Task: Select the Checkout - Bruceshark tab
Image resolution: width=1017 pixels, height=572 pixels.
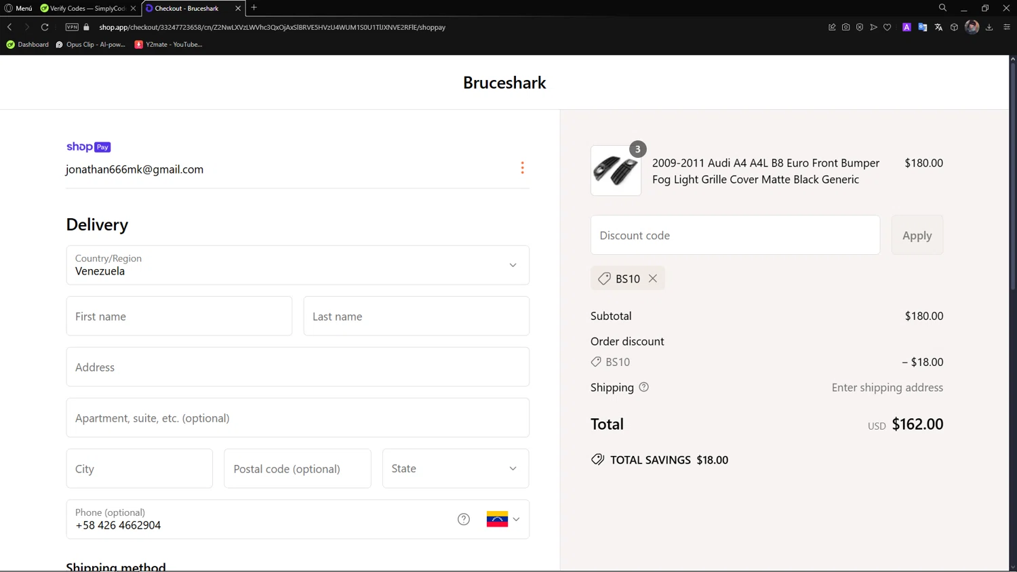Action: tap(186, 8)
